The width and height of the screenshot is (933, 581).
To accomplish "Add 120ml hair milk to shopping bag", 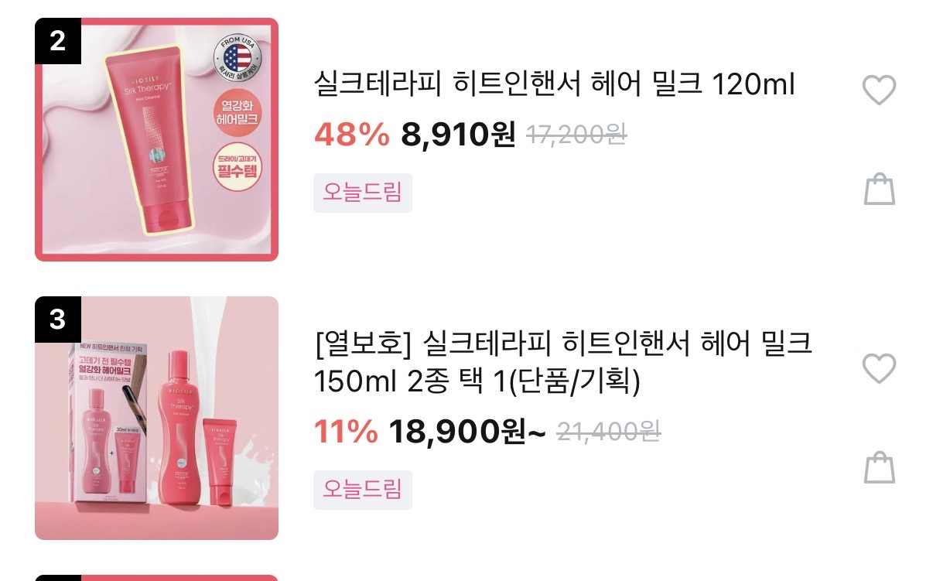I will pos(879,190).
